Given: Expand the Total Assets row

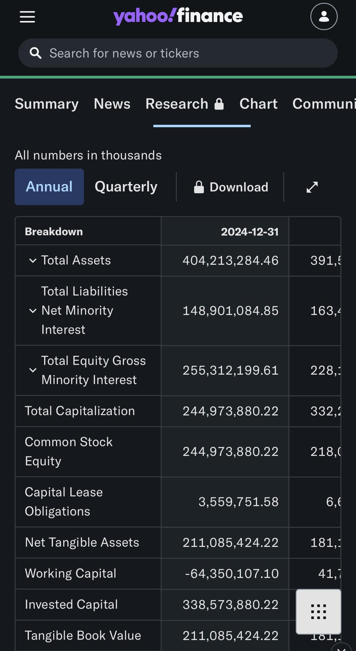Looking at the screenshot, I should pyautogui.click(x=33, y=261).
